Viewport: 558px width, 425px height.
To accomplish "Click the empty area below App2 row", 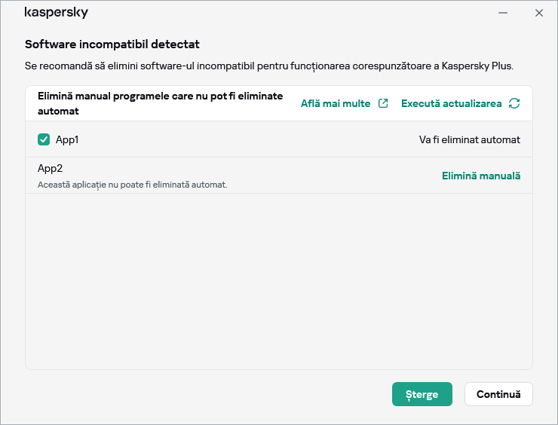I will 279,279.
